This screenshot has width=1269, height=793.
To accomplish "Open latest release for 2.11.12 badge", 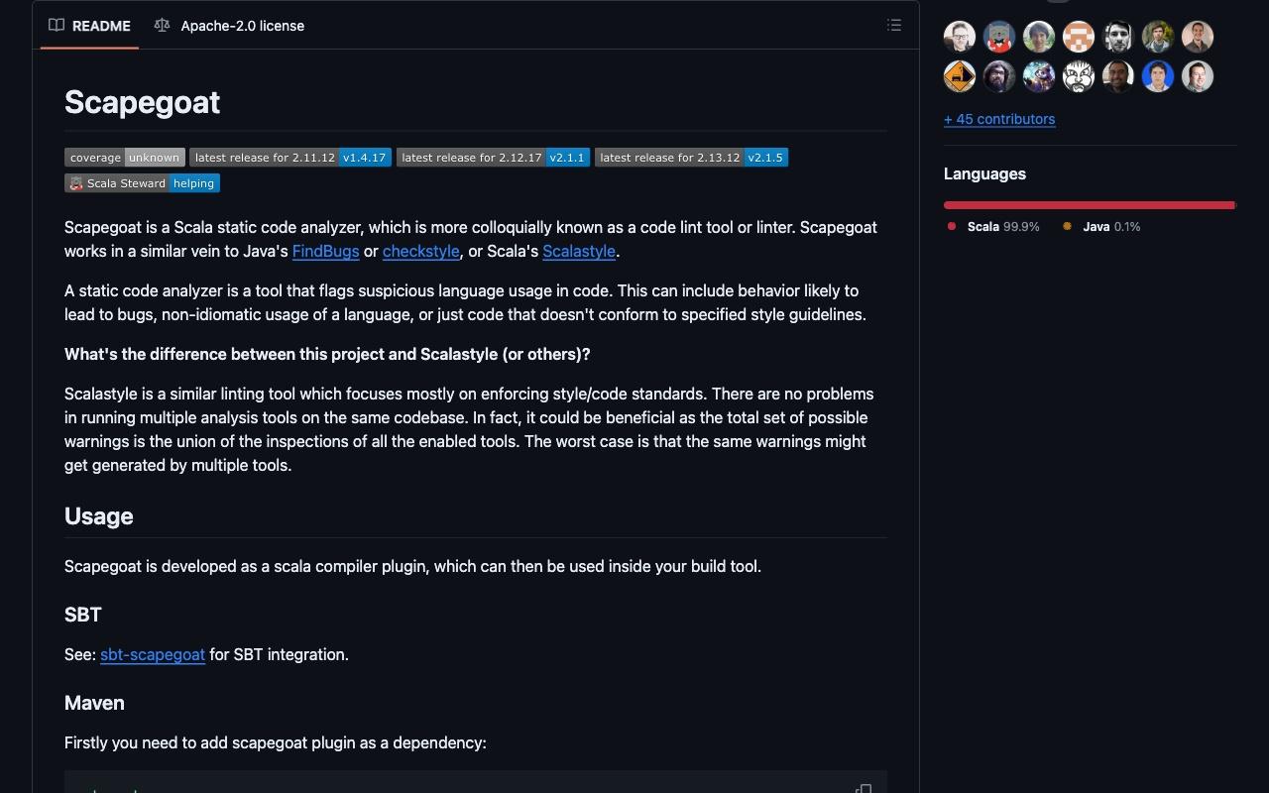I will click(290, 158).
